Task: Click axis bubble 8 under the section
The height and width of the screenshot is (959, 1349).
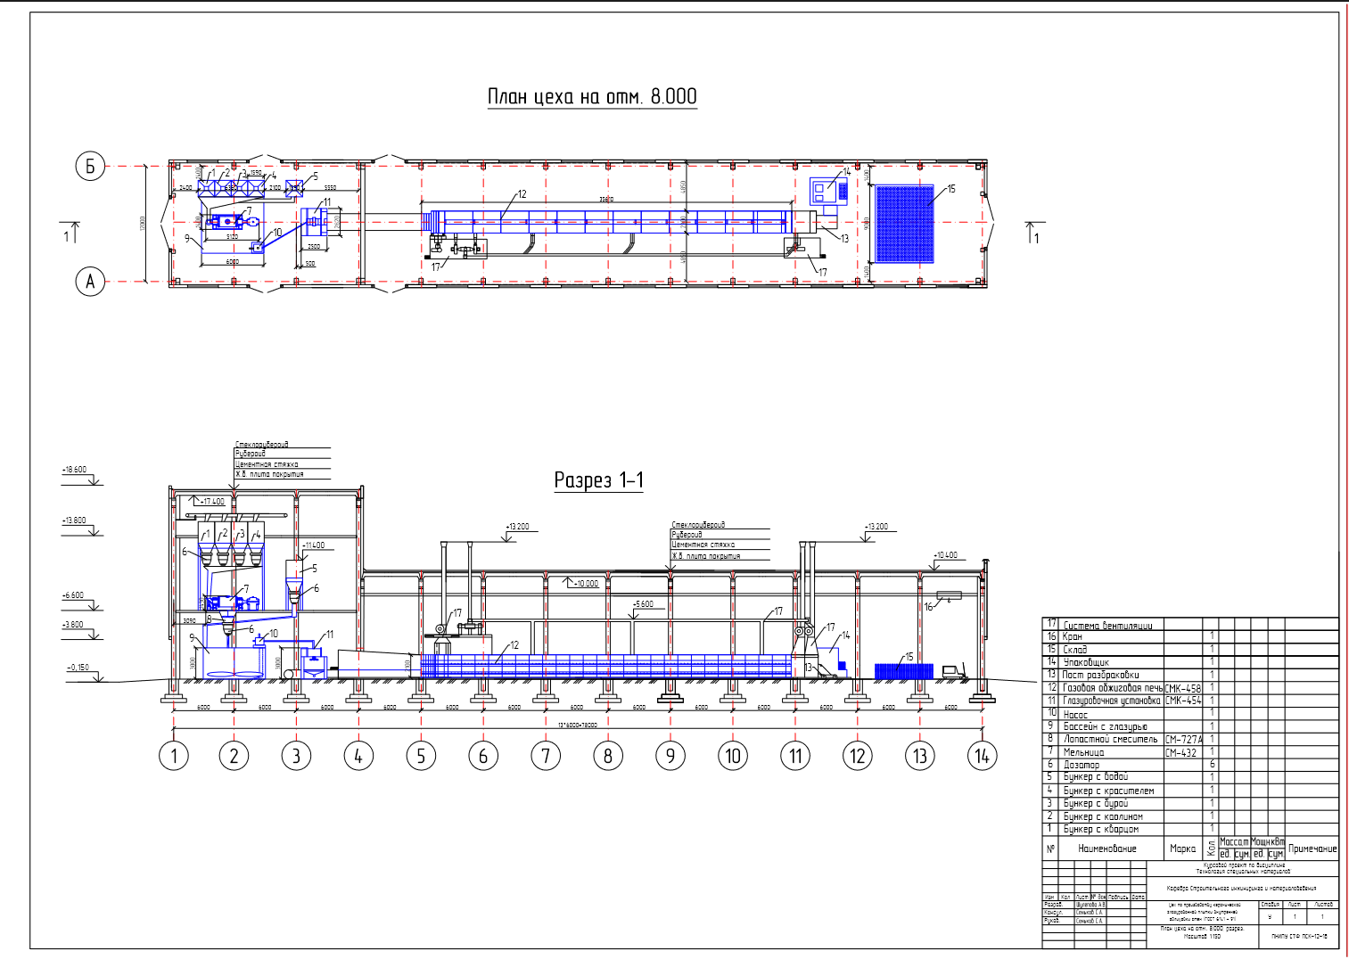Action: (x=608, y=757)
